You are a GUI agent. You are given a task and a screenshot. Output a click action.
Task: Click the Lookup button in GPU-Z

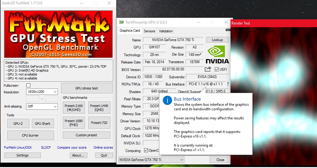(x=217, y=40)
